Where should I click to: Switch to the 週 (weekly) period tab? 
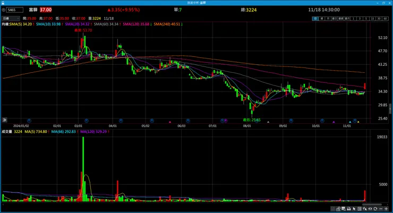pyautogui.click(x=322, y=19)
